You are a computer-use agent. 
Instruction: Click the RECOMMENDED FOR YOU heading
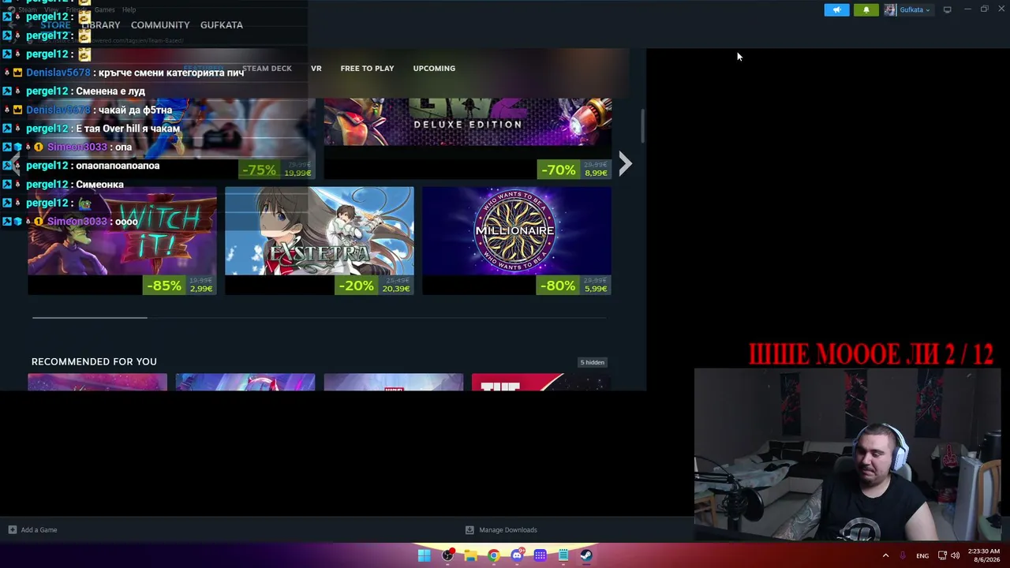(94, 361)
